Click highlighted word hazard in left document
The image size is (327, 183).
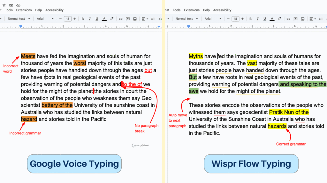[x=29, y=119]
